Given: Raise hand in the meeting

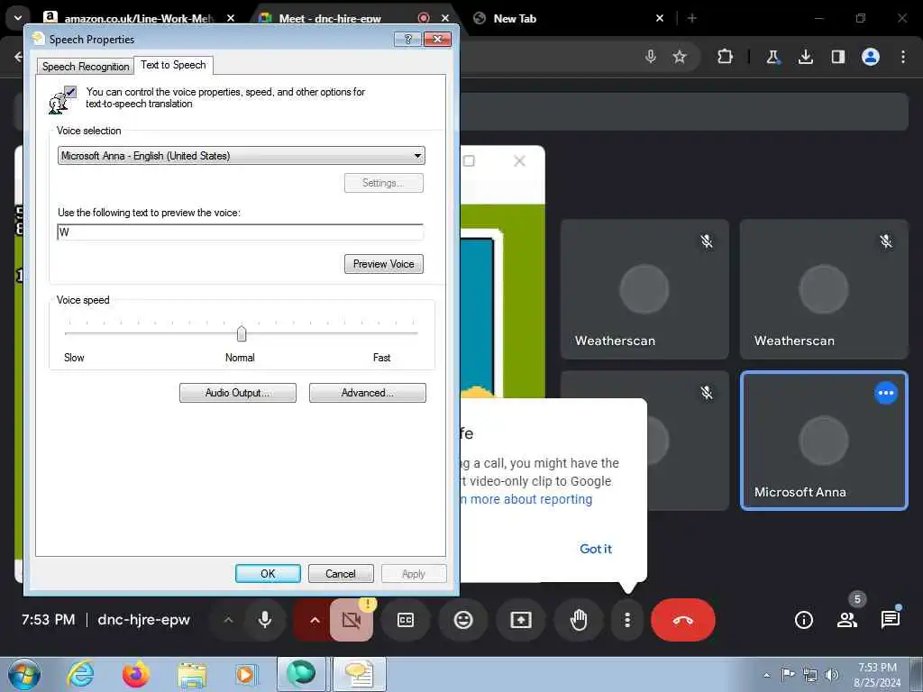Looking at the screenshot, I should [579, 620].
